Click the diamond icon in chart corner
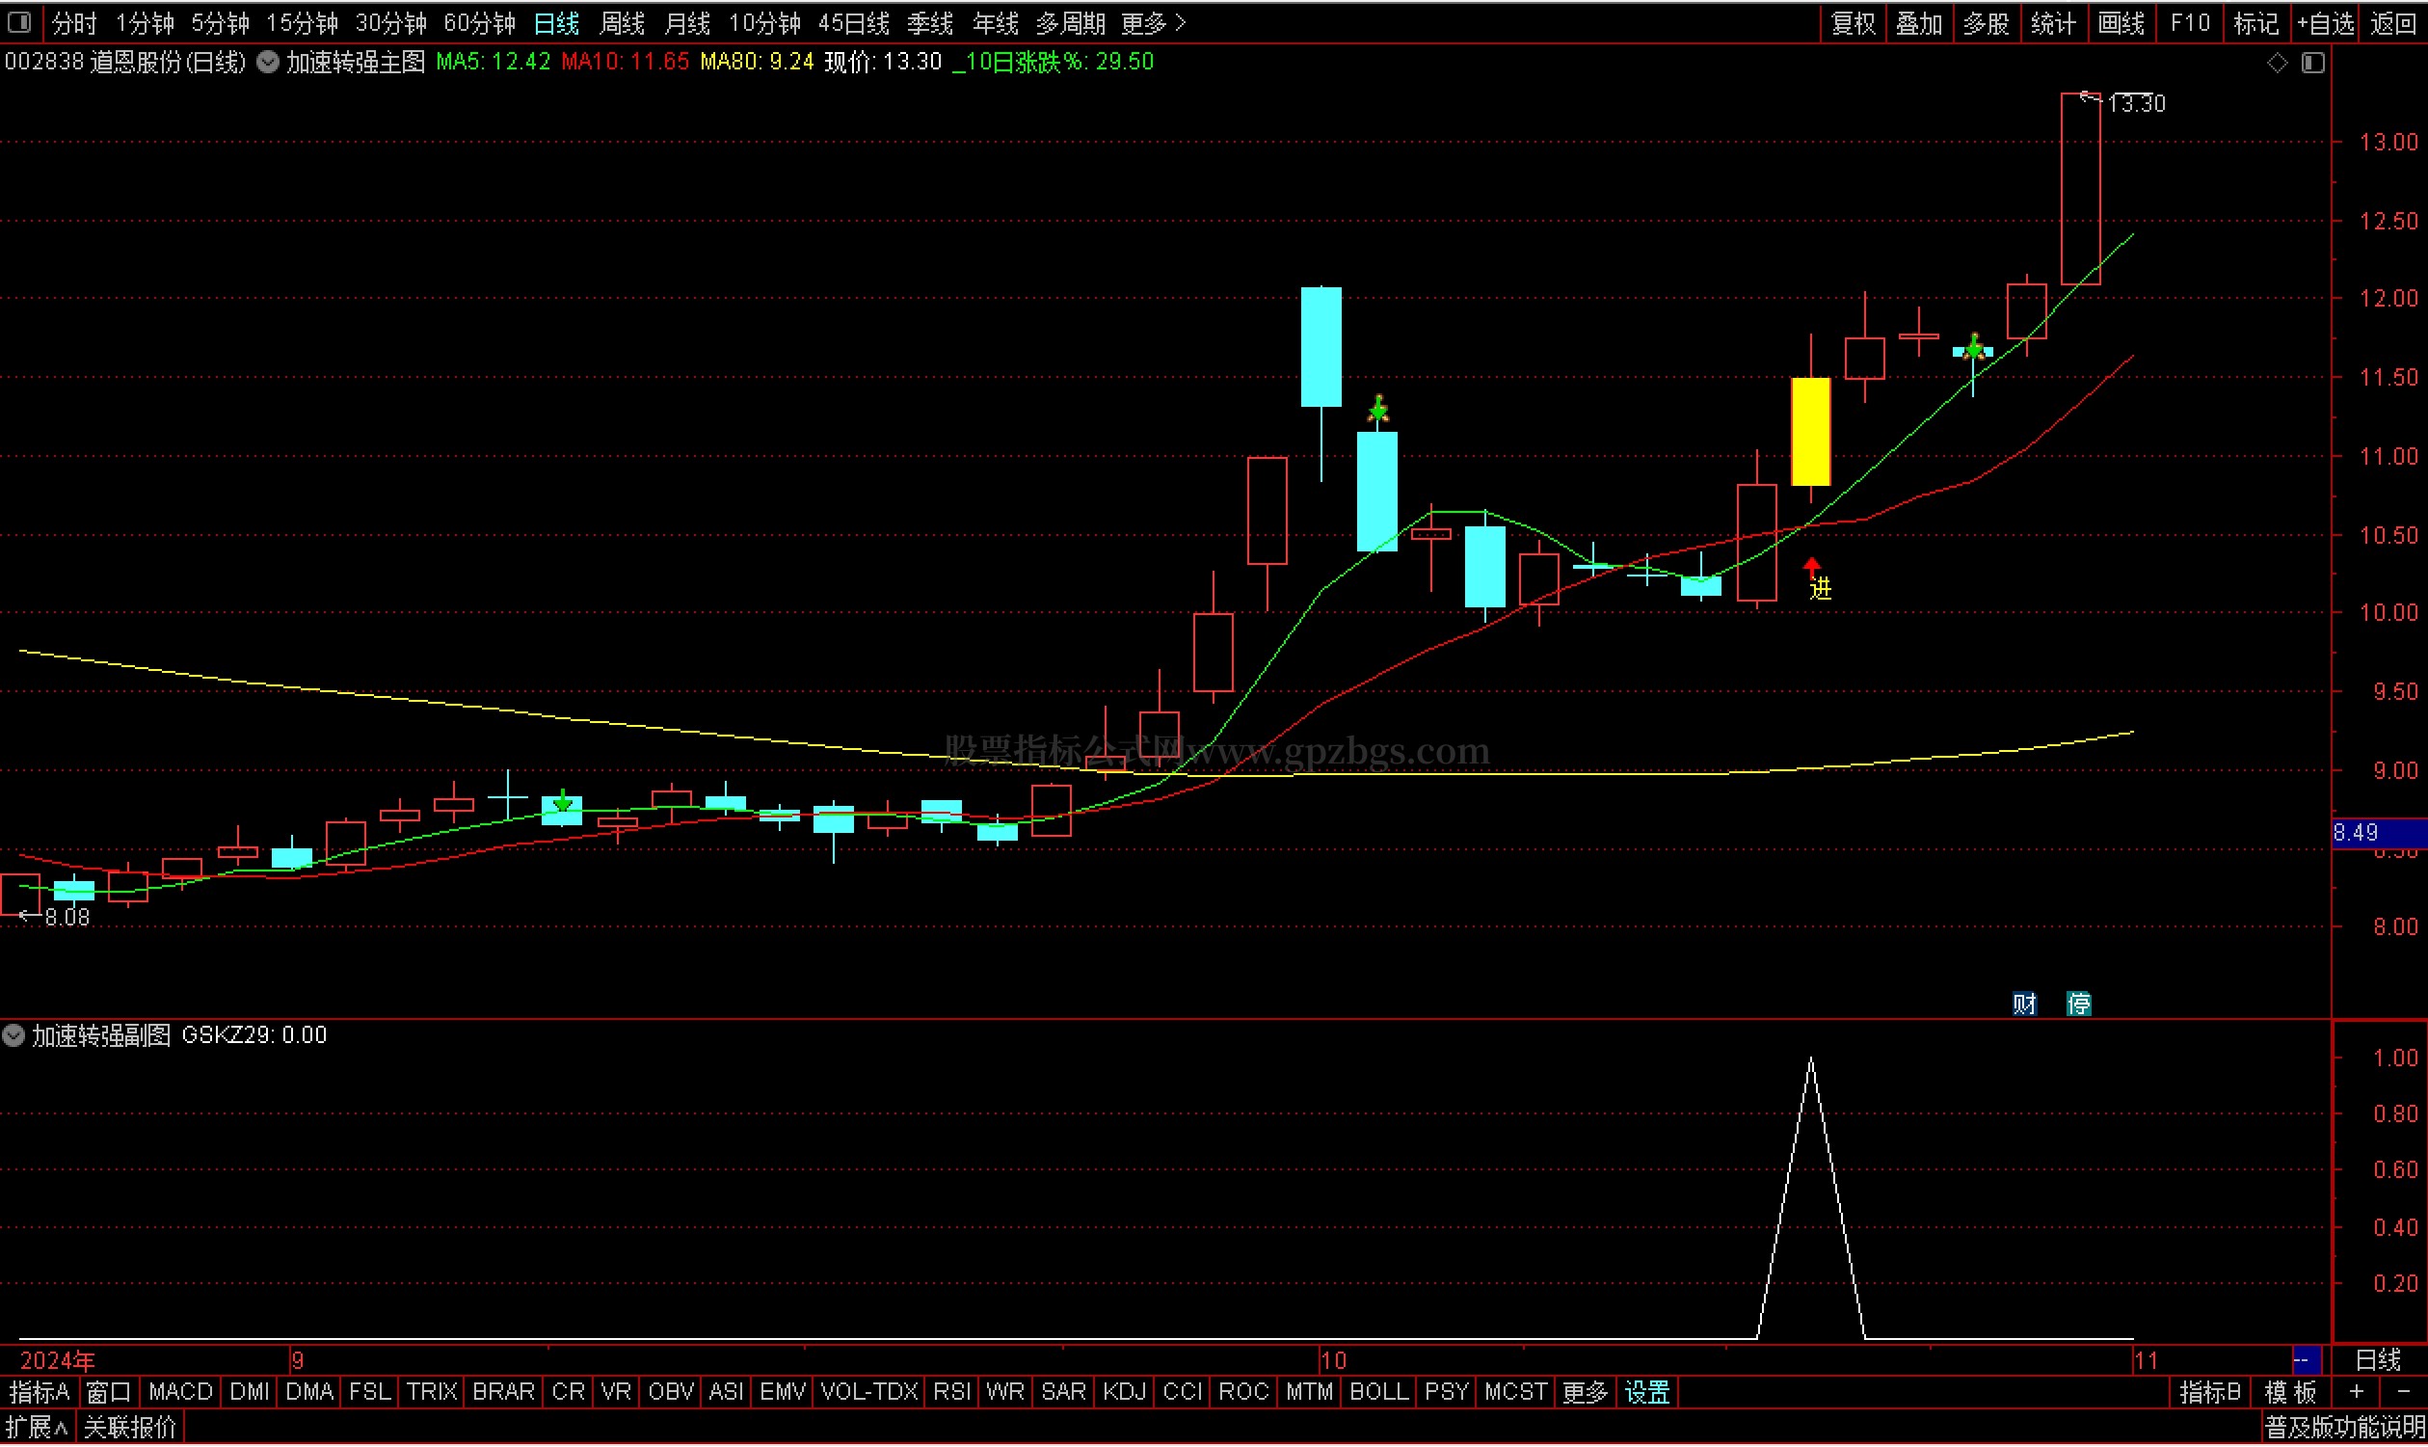The width and height of the screenshot is (2428, 1447). [2277, 64]
